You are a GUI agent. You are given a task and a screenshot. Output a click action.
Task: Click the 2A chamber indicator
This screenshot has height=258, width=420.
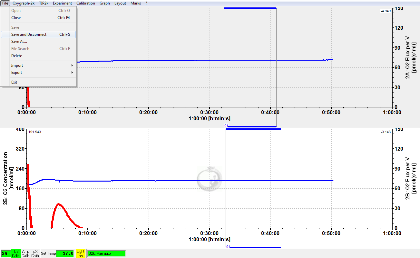pyautogui.click(x=5, y=253)
